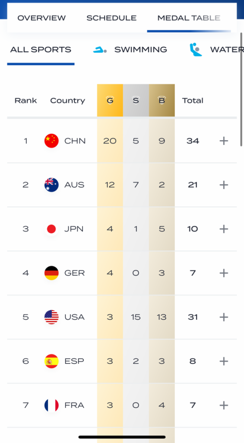The image size is (244, 443).
Task: Click the Germany flag icon
Action: point(52,273)
